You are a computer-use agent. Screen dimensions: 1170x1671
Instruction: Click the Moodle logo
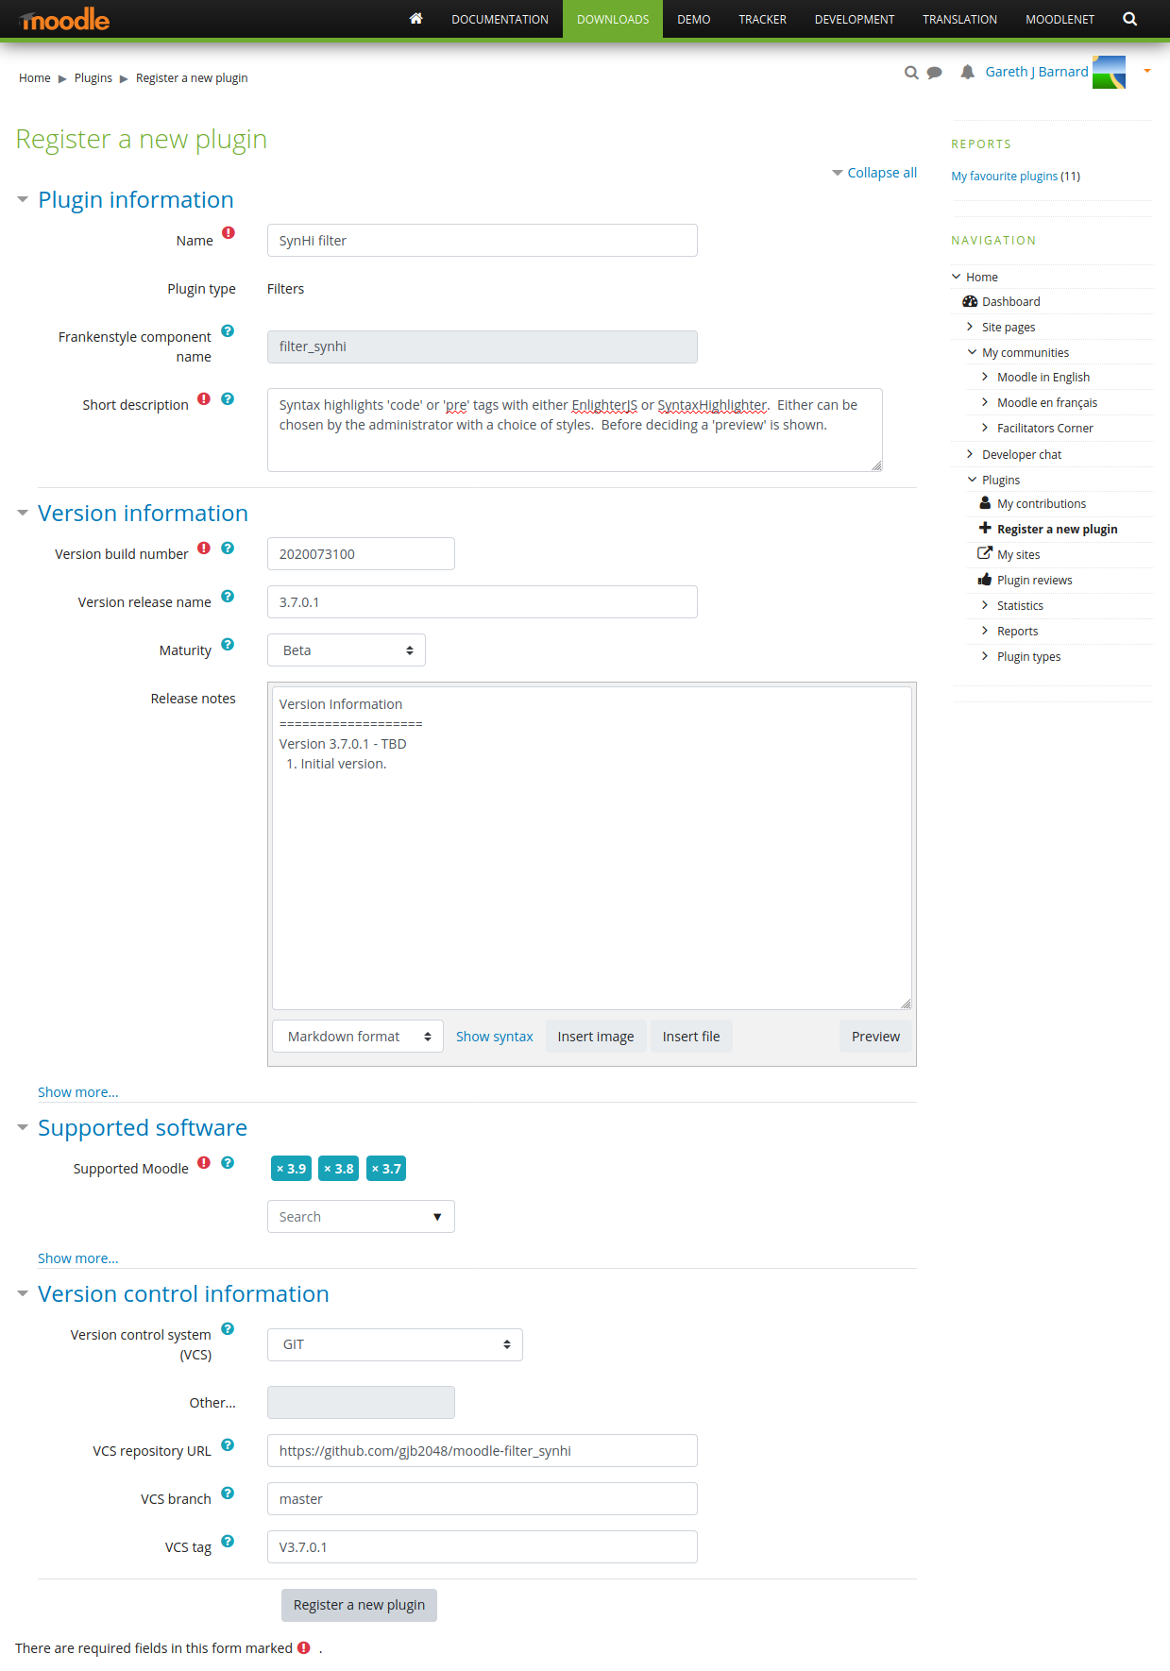coord(63,19)
